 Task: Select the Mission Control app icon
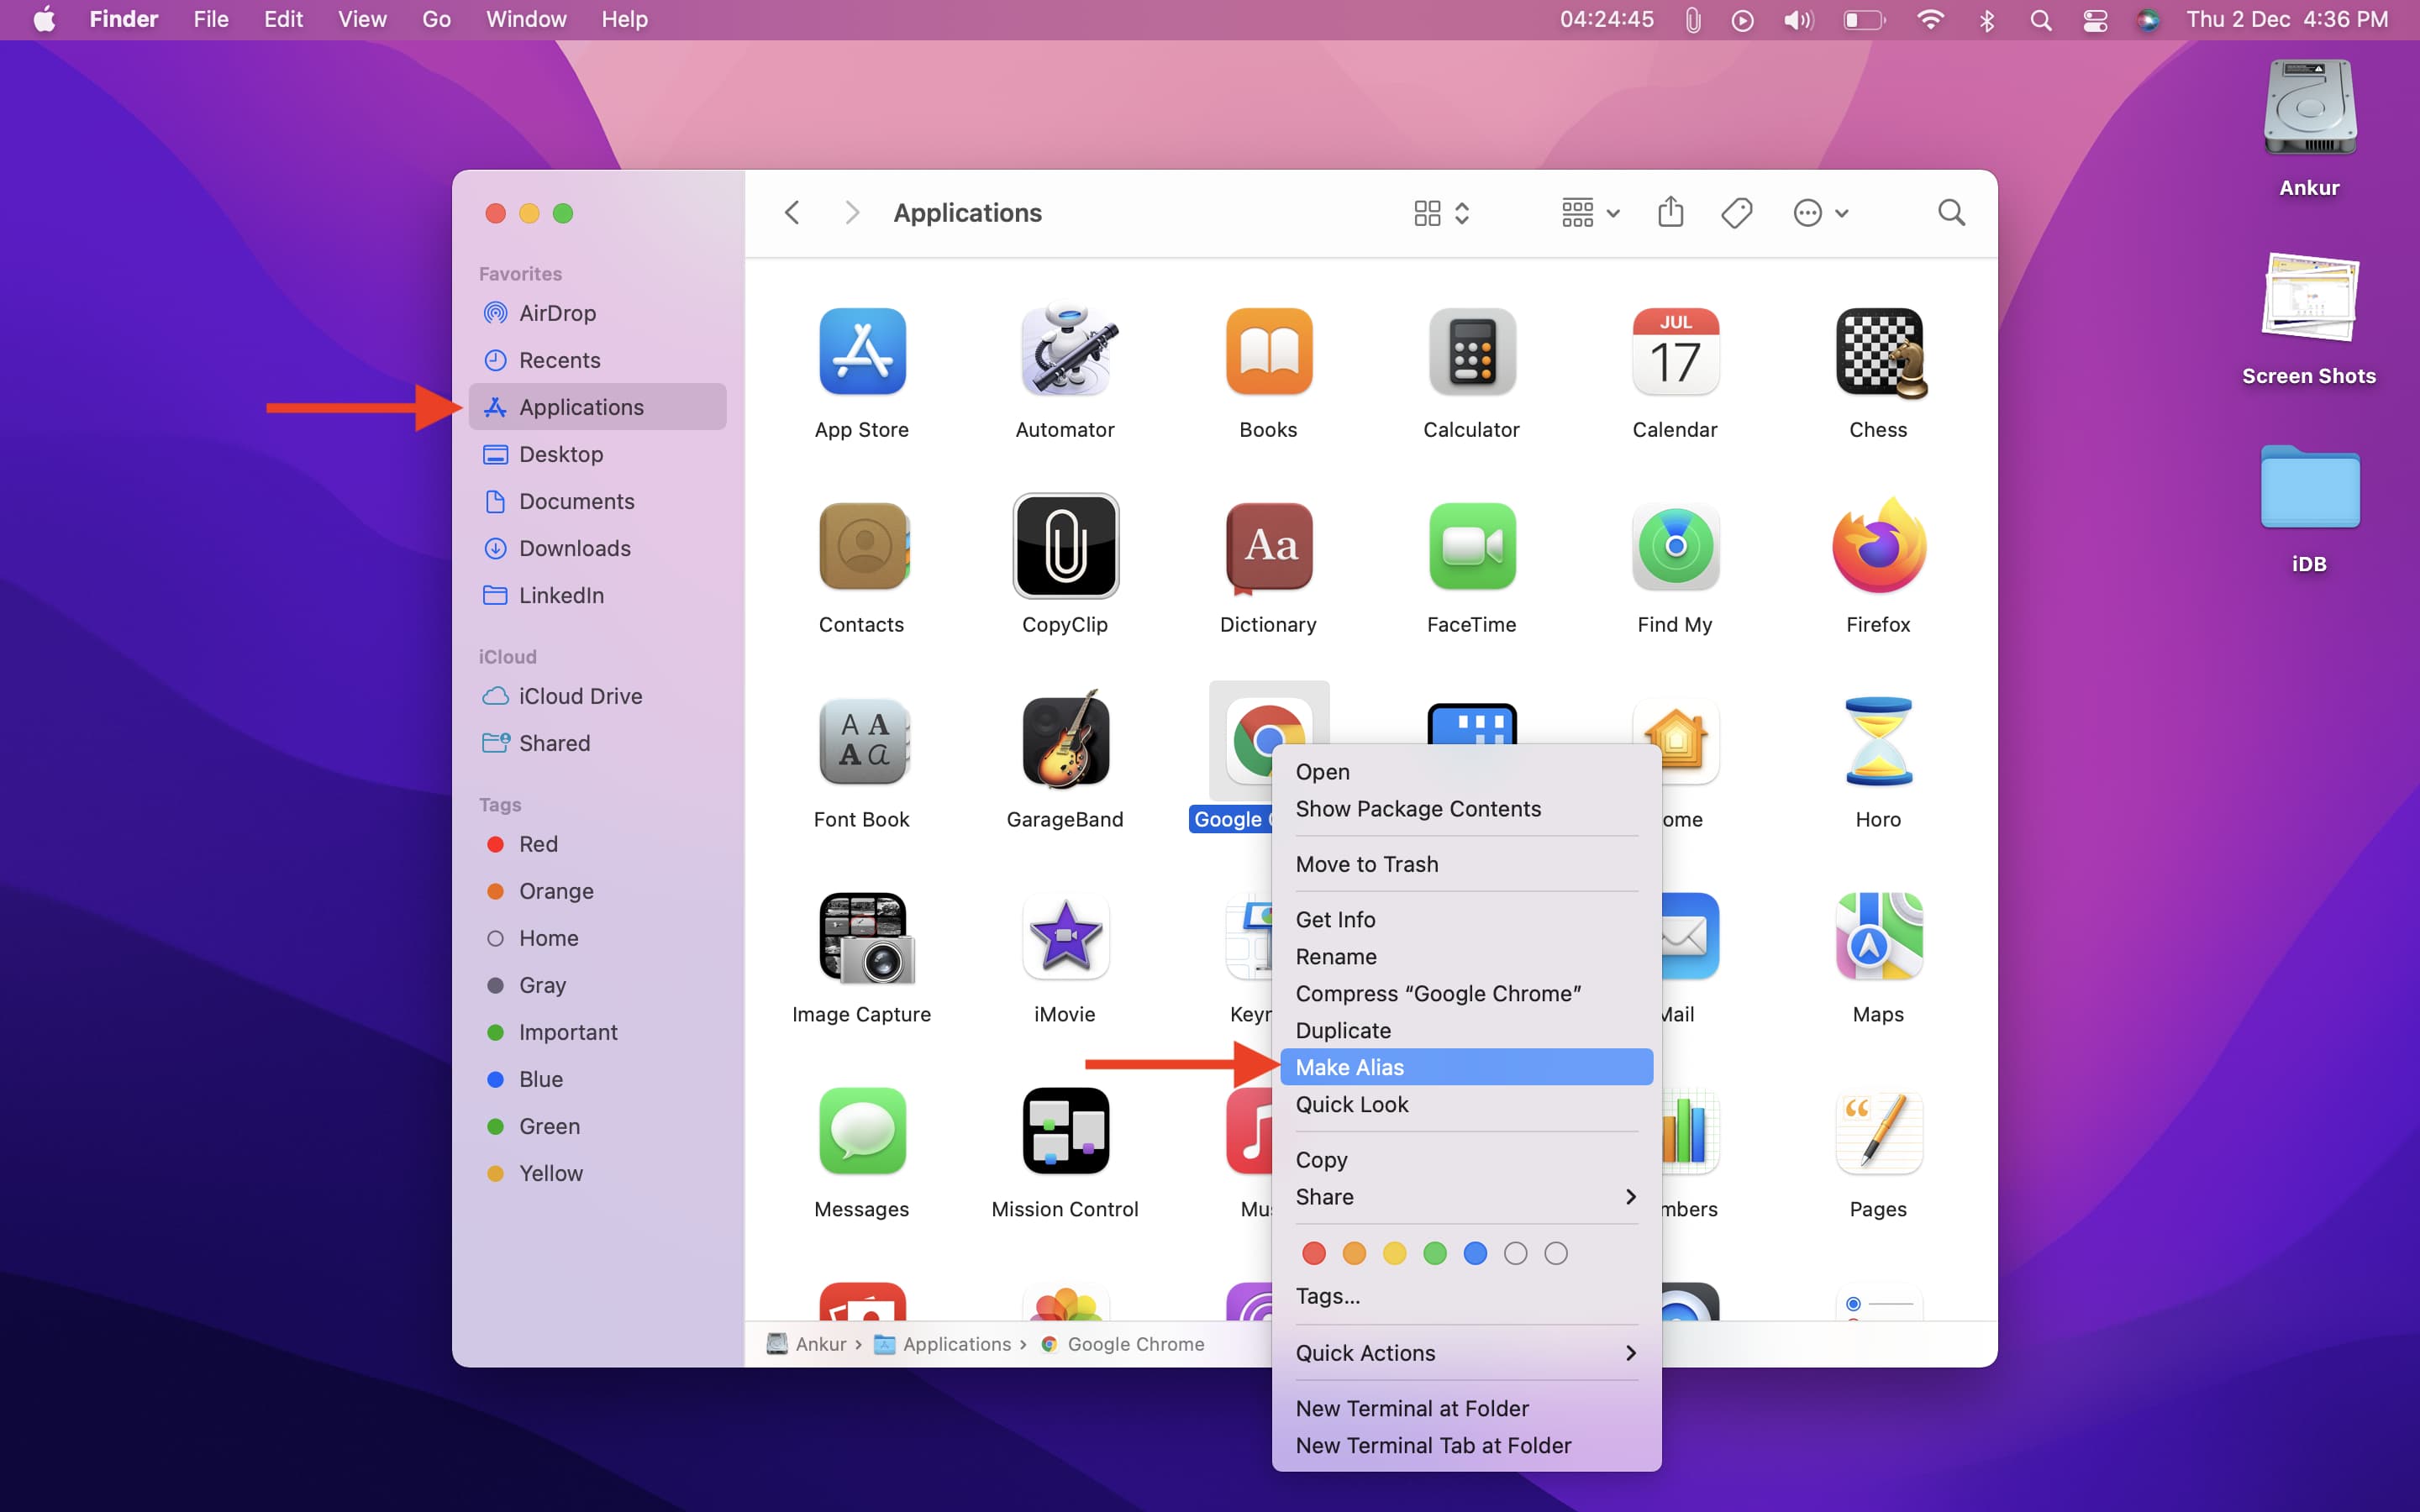(1066, 1131)
